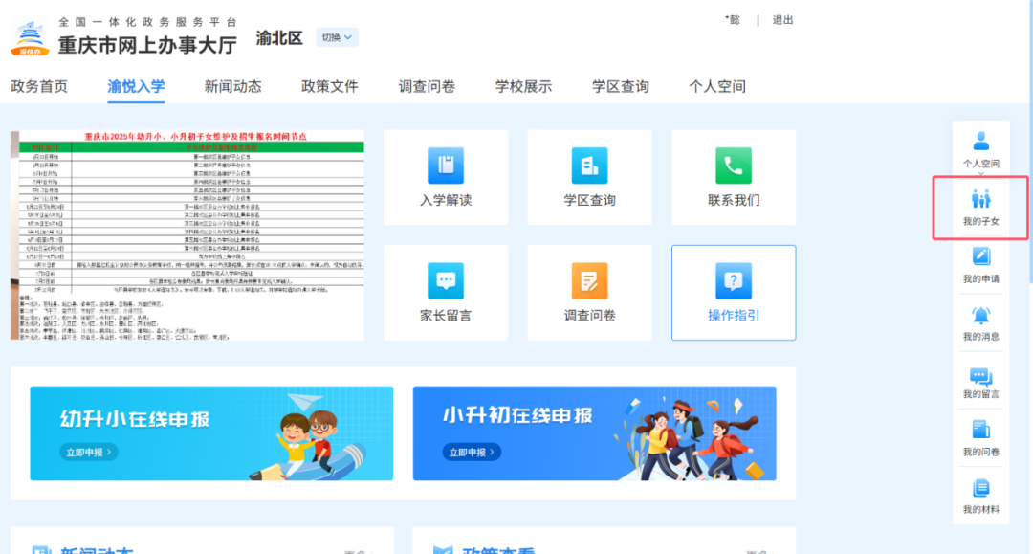Viewport: 1033px width, 554px height.
Task: Expand 个人空间 sidebar chevron
Action: coord(980,175)
